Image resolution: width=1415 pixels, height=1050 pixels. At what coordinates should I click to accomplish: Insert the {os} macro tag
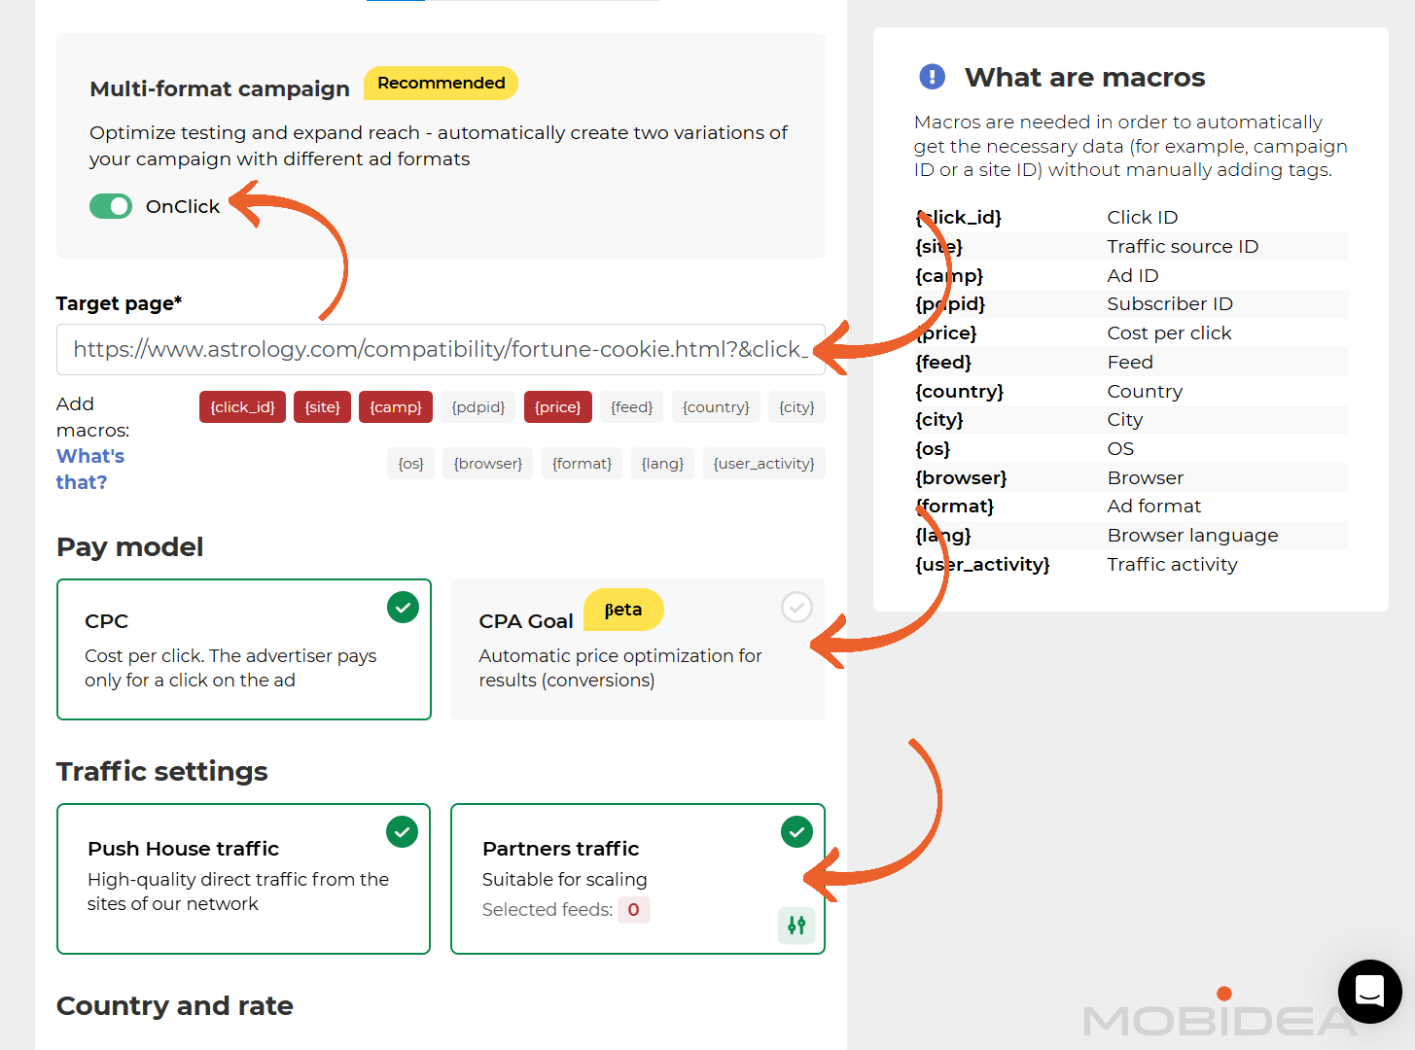[x=410, y=464]
